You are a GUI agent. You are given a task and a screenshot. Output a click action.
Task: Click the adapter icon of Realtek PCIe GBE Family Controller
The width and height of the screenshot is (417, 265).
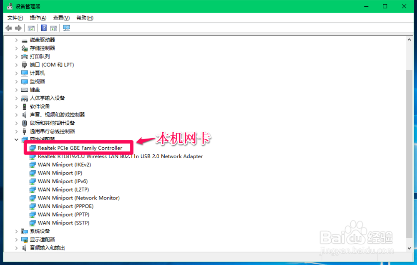(x=33, y=148)
